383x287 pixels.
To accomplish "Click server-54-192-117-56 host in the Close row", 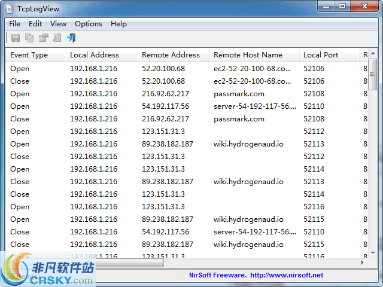I will tap(255, 232).
